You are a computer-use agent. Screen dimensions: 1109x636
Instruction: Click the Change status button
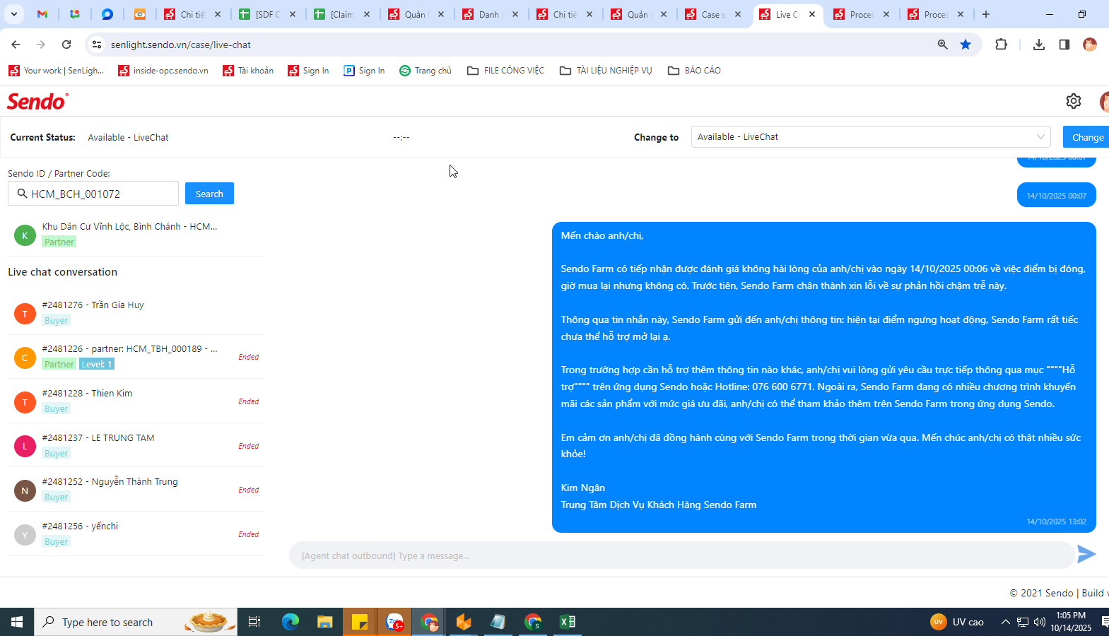1087,137
